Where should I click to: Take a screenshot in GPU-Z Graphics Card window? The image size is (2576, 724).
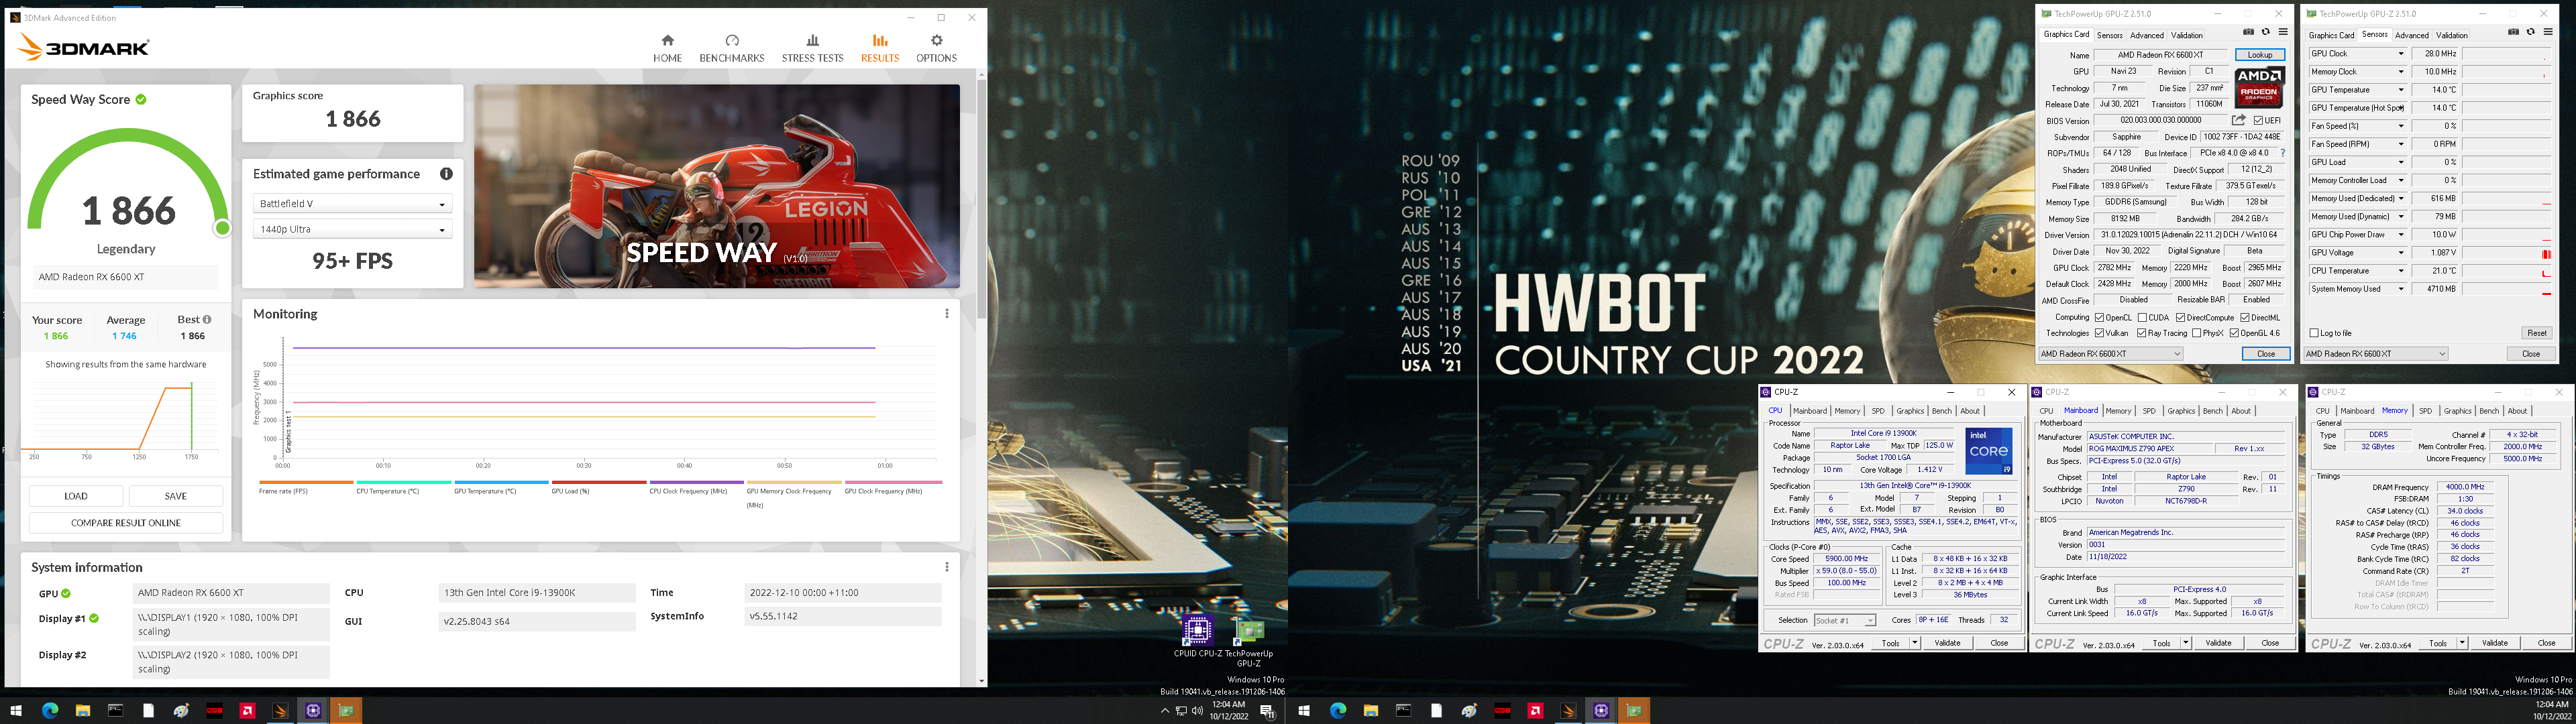tap(2248, 32)
